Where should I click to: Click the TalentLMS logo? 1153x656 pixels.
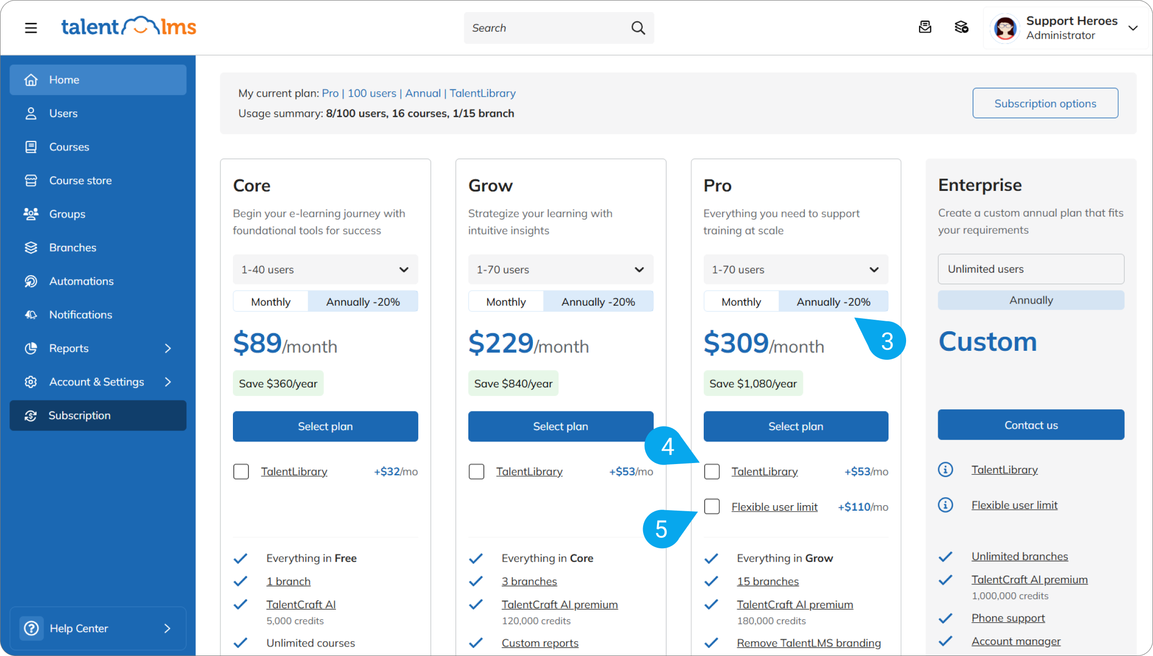tap(129, 27)
